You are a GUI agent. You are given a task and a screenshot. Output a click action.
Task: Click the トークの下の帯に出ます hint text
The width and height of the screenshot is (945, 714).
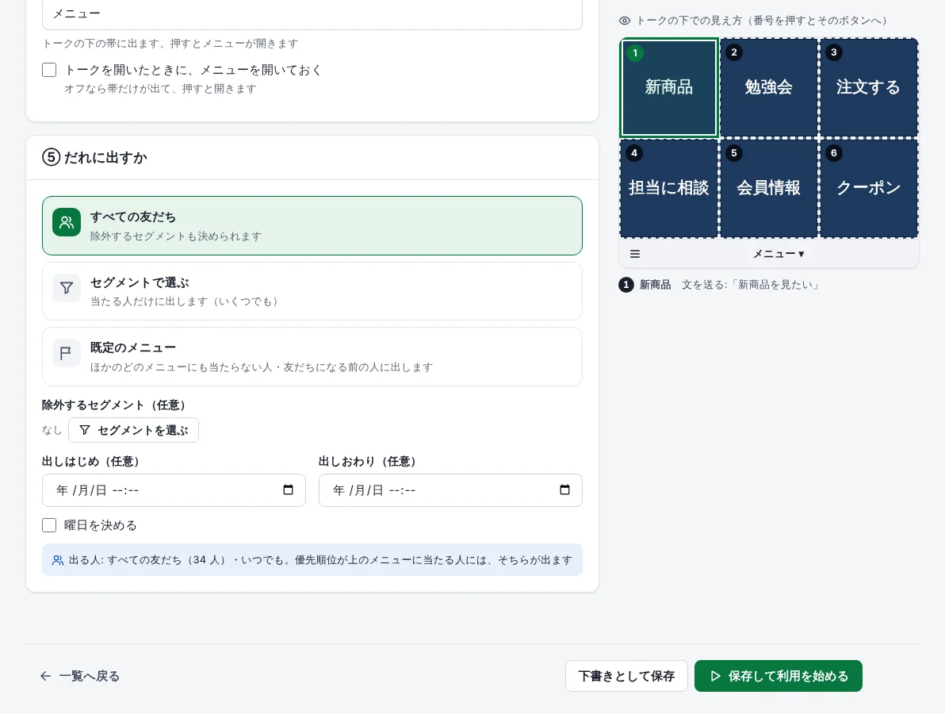pos(170,44)
